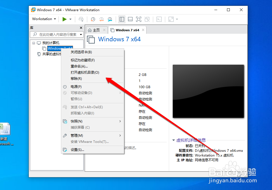The width and height of the screenshot is (272, 190).
Task: Open the Workstation menu
Action: coord(44,19)
